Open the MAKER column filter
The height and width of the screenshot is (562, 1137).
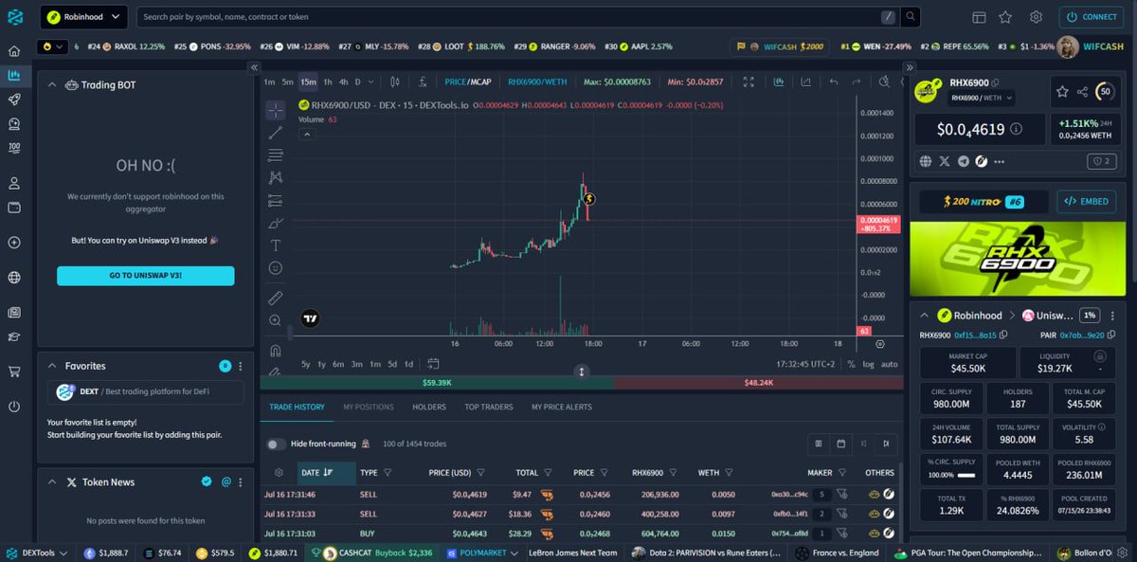click(x=843, y=472)
